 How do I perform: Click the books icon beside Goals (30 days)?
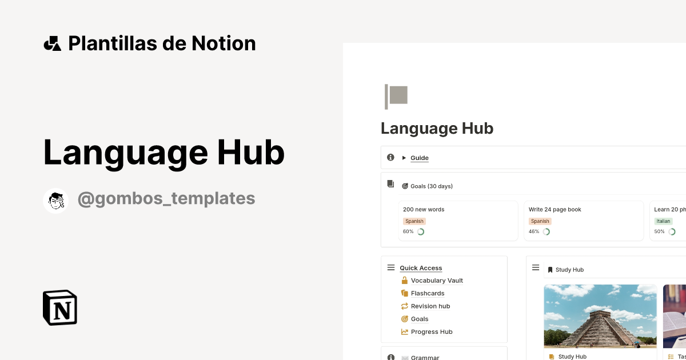[390, 183]
